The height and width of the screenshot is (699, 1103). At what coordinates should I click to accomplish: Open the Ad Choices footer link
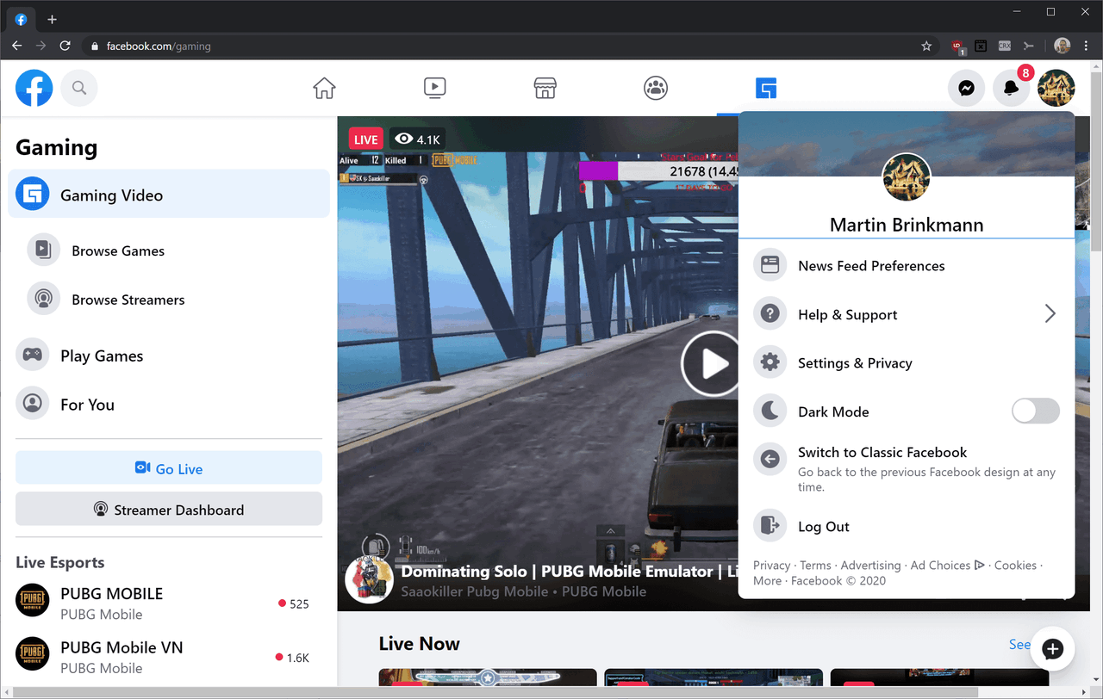tap(947, 565)
